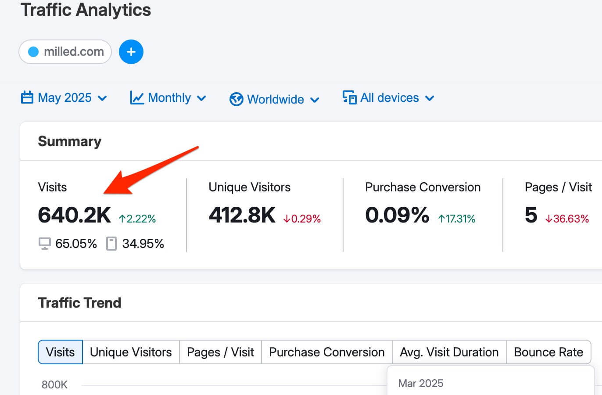Click the 640.2K visits value
This screenshot has width=602, height=395.
click(x=75, y=215)
